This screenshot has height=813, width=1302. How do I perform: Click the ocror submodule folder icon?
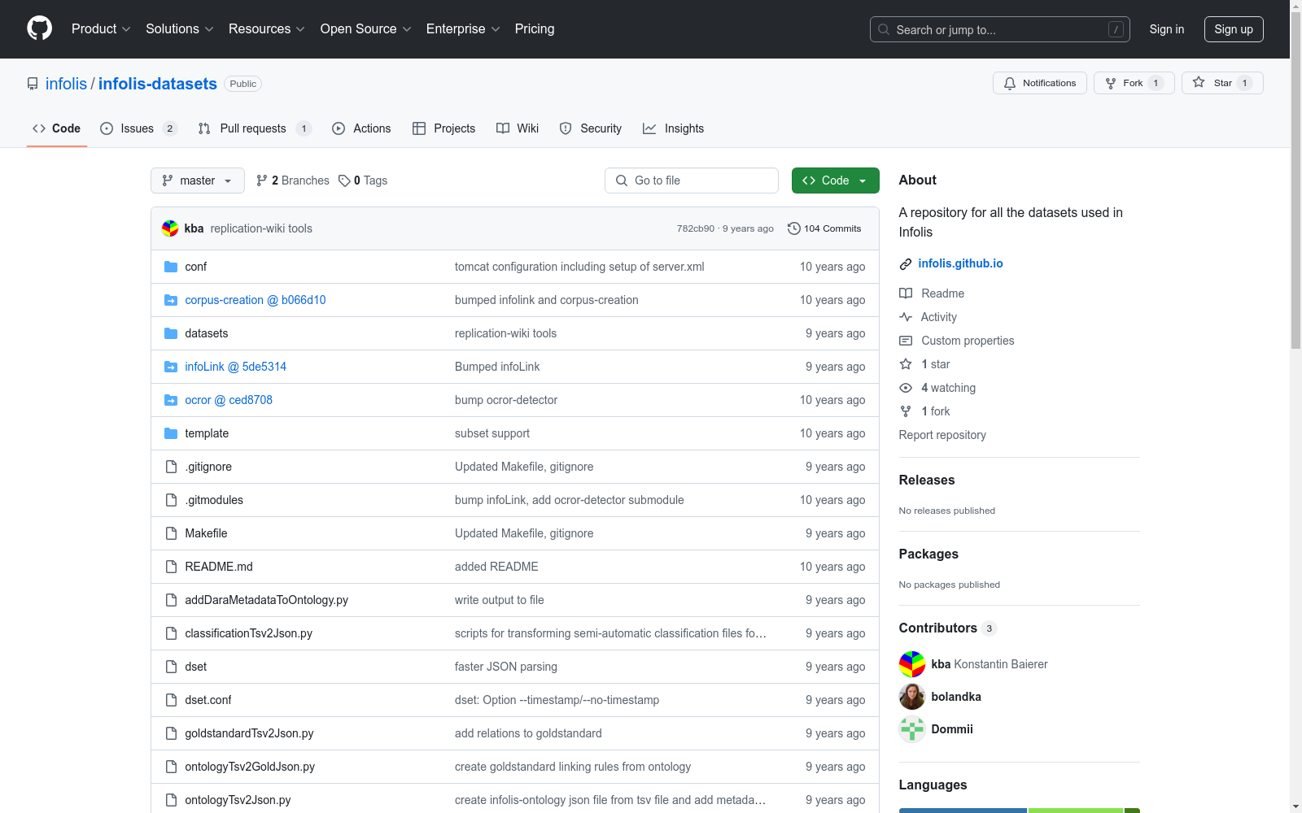point(171,400)
